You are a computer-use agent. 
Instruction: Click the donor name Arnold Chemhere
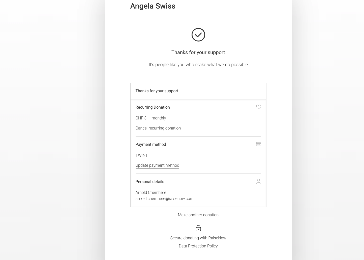click(x=151, y=192)
